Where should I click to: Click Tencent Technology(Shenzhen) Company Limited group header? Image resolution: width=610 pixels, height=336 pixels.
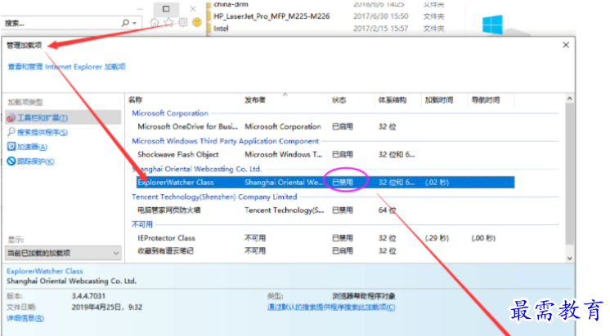coord(214,197)
